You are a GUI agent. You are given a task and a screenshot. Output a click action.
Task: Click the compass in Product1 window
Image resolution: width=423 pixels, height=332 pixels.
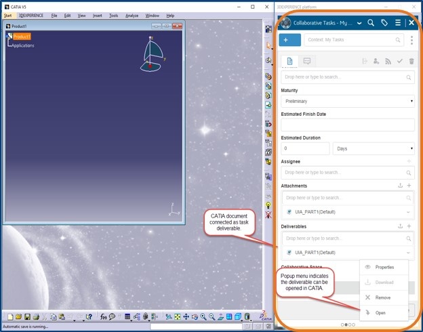152,54
